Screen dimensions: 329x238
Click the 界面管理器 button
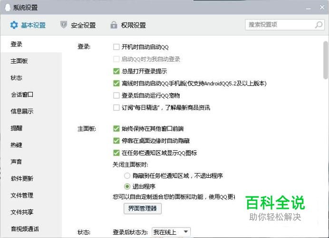click(143, 209)
